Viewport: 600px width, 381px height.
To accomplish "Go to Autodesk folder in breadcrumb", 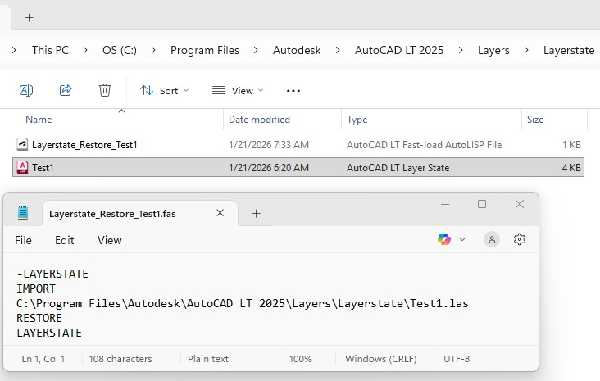I will click(x=297, y=50).
